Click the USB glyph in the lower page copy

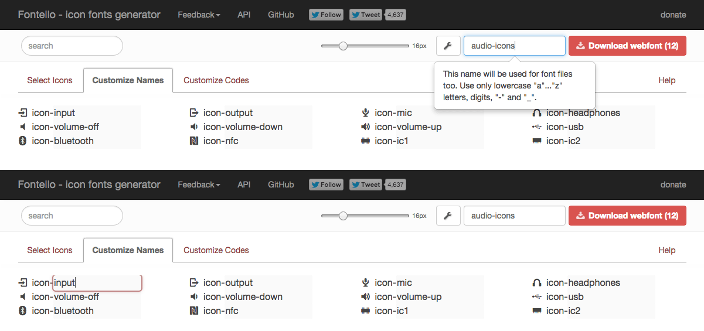(x=537, y=297)
